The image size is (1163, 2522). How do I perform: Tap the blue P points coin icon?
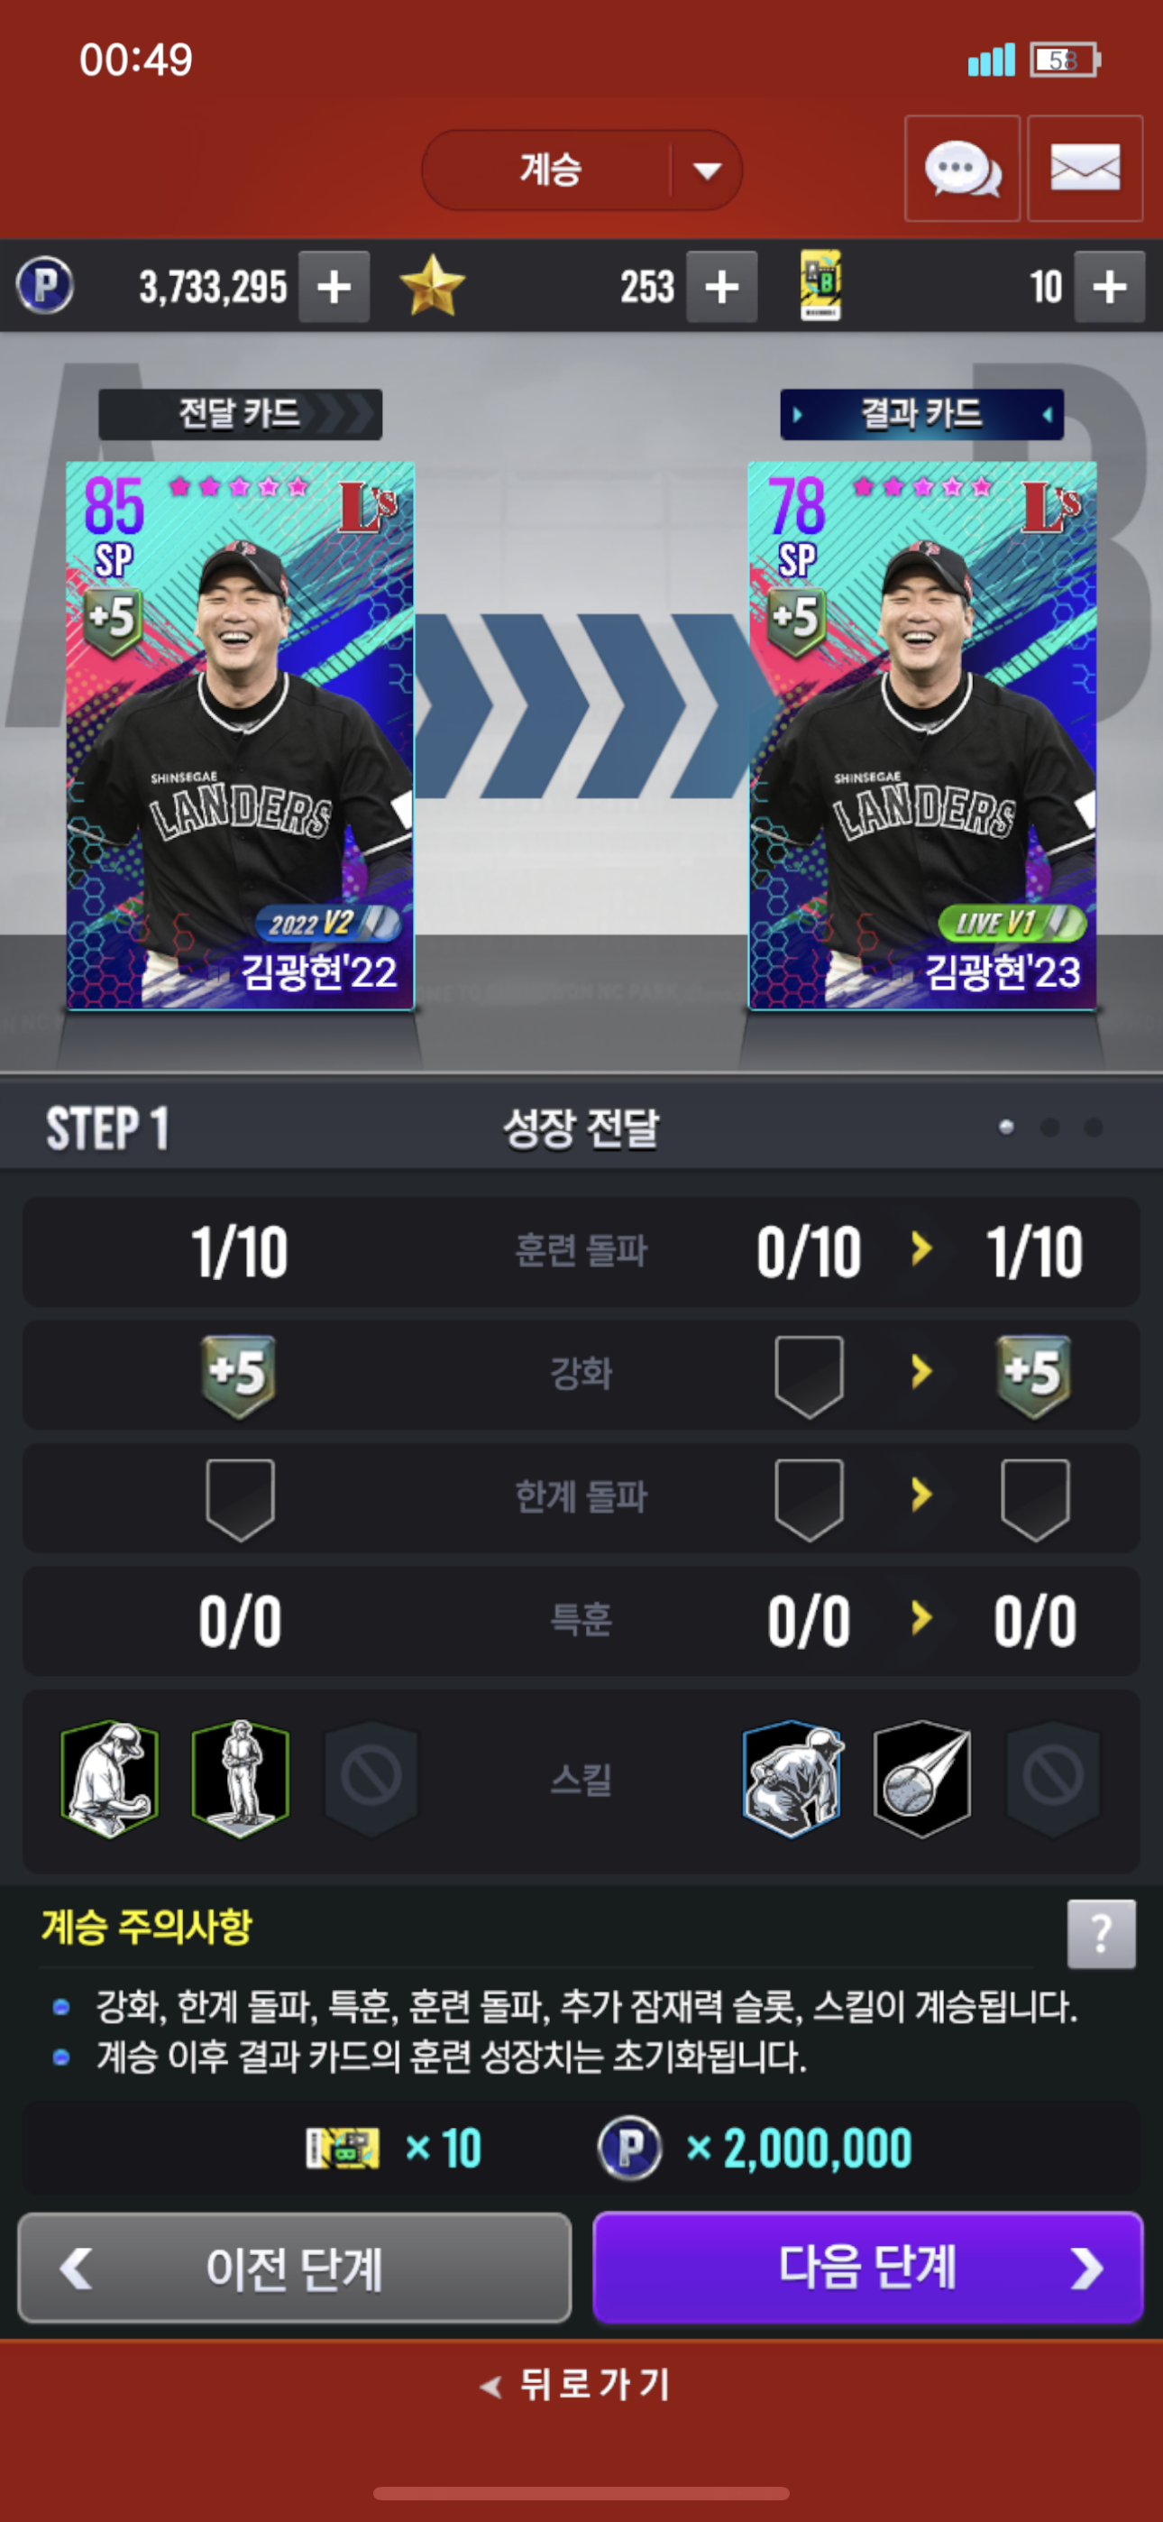pyautogui.click(x=45, y=286)
